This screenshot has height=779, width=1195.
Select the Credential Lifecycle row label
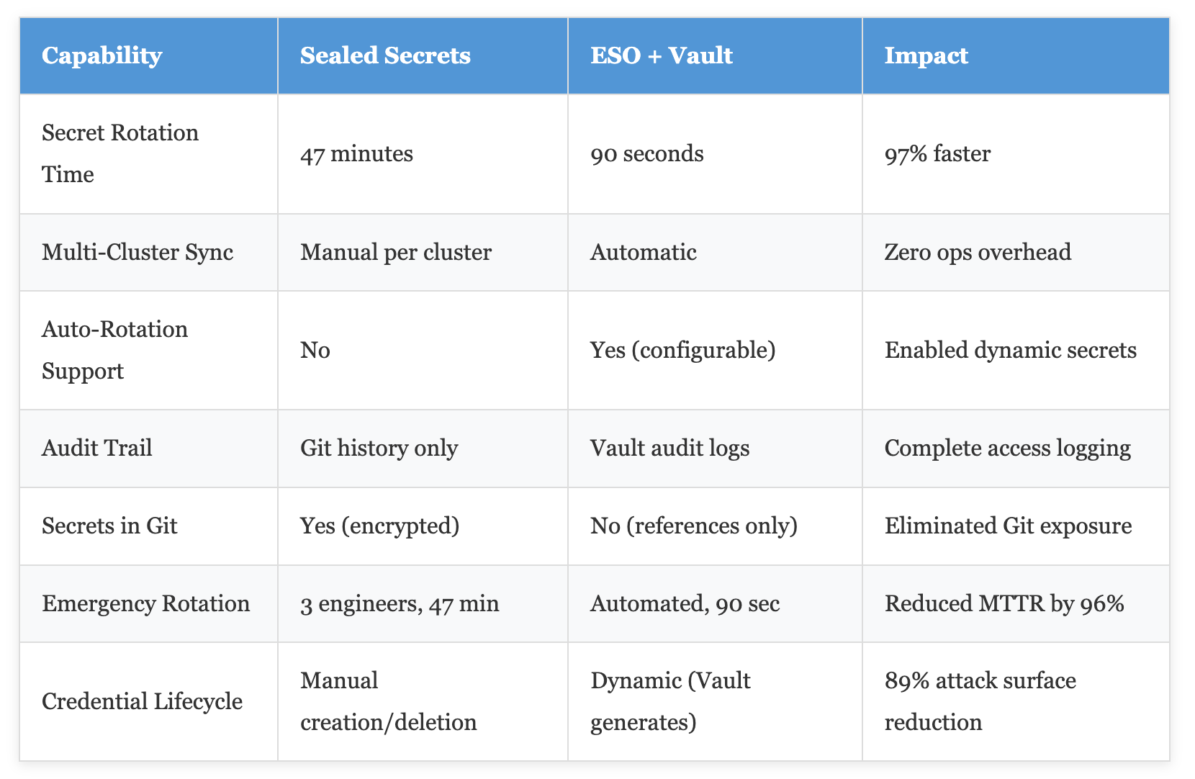pyautogui.click(x=148, y=701)
